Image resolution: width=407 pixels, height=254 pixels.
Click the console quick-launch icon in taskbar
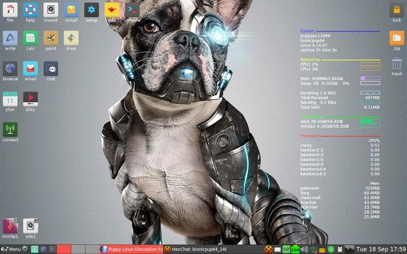pos(53,250)
